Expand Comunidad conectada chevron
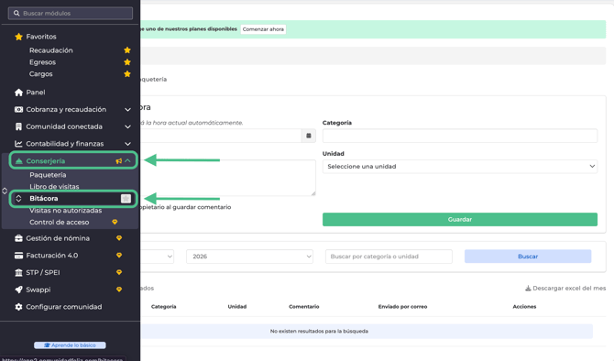614x361 pixels. (x=127, y=126)
